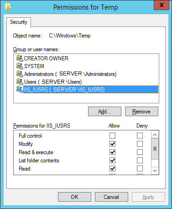The width and height of the screenshot is (172, 209).
Task: Click permissions list scroll down arrow
Action: click(x=155, y=171)
